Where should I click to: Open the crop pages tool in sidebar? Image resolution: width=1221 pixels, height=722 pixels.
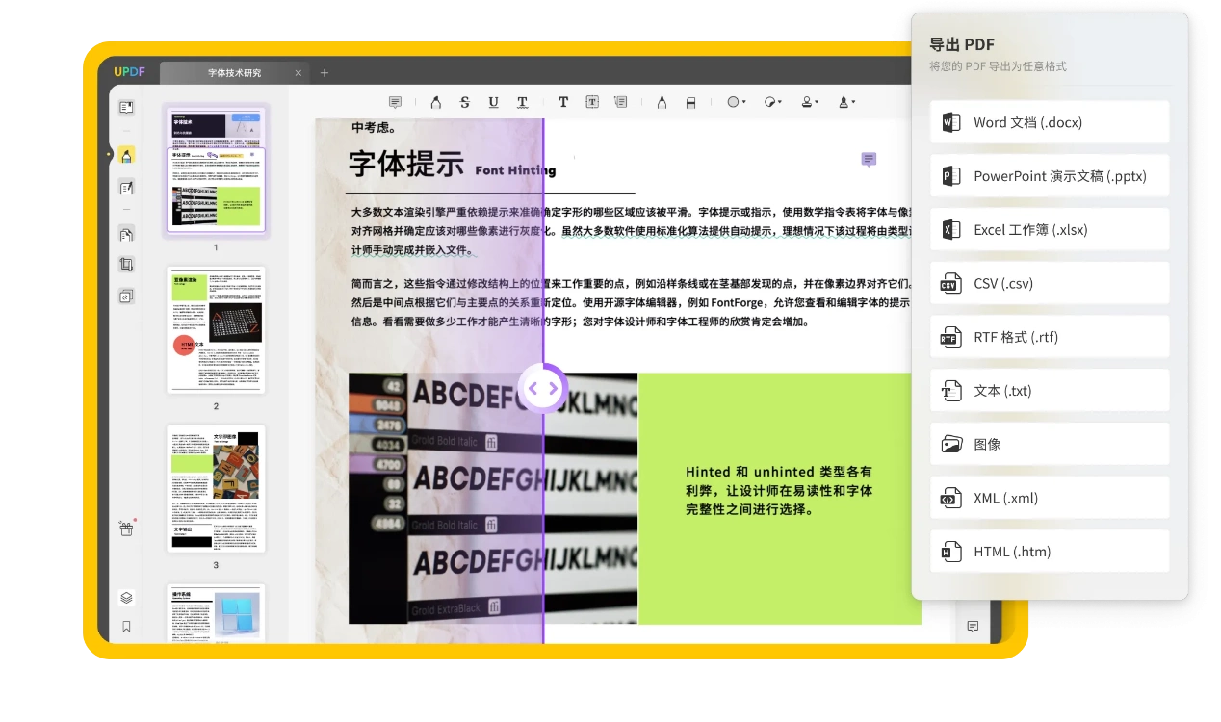(126, 264)
